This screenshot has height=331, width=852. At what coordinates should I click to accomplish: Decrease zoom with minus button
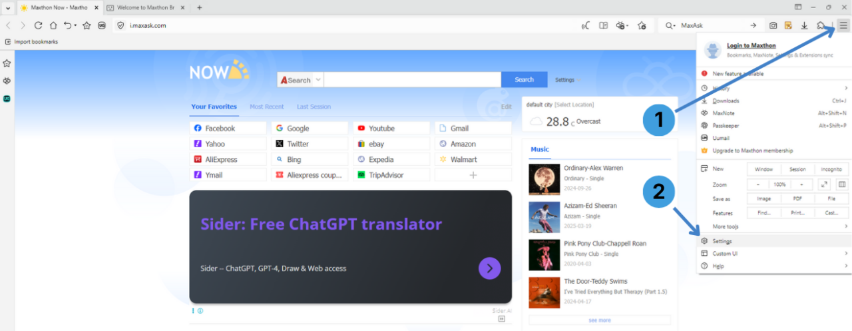(757, 184)
